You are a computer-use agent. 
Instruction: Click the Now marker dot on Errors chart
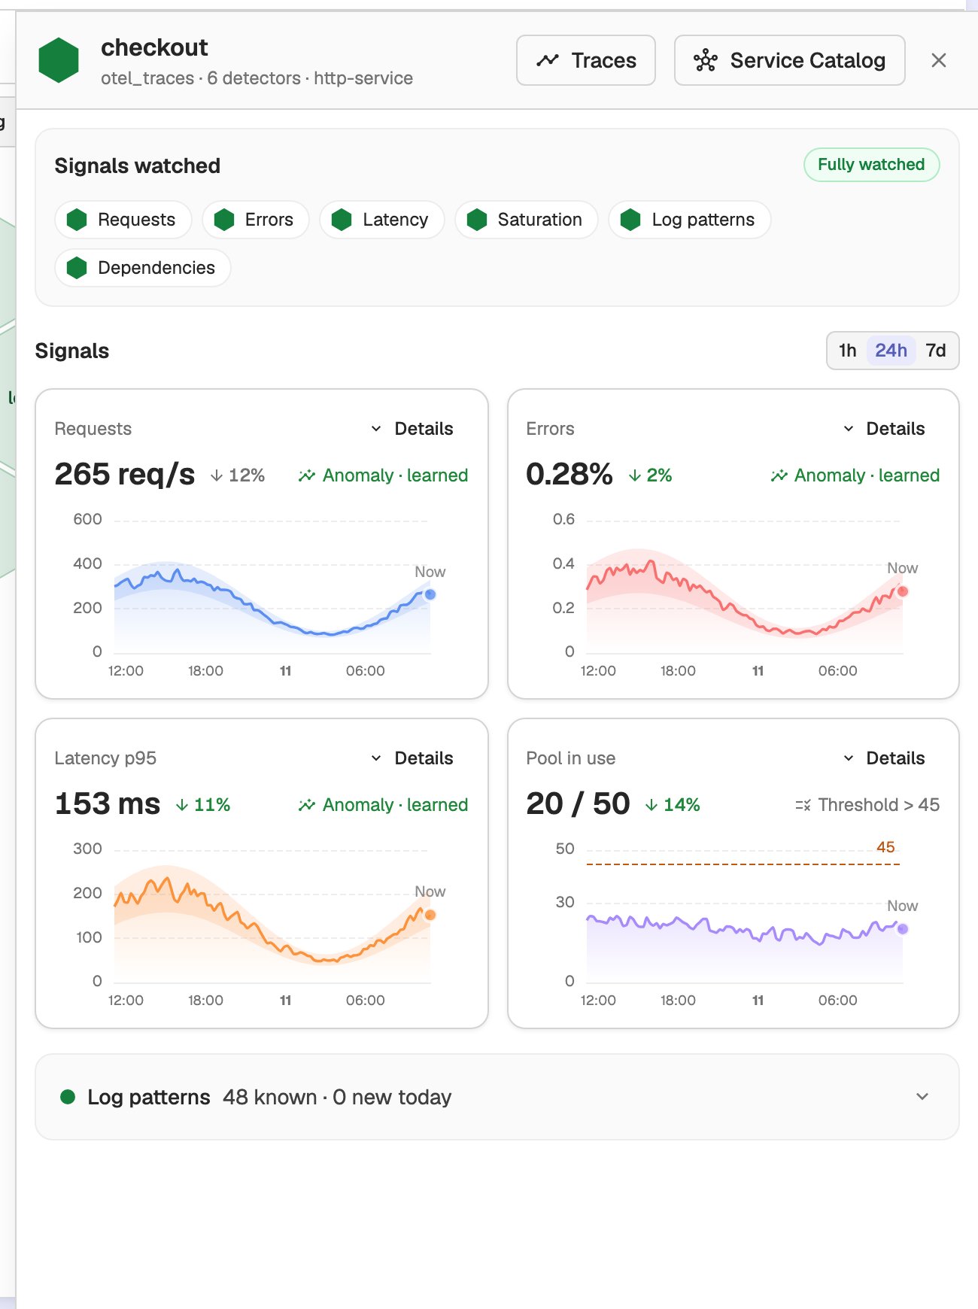click(x=903, y=591)
